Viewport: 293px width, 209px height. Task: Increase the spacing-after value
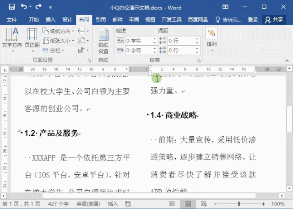pyautogui.click(x=197, y=48)
